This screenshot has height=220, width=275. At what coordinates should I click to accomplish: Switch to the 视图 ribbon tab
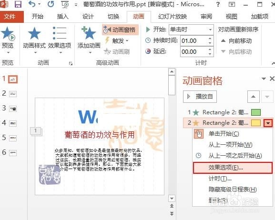(231, 17)
